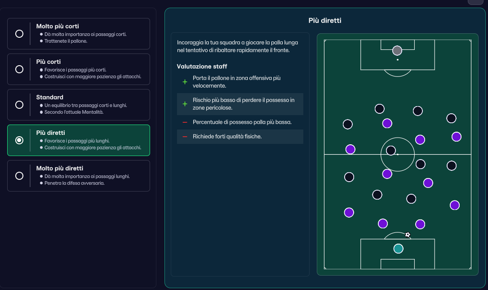The image size is (488, 290).
Task: Click the Più diretti heading at panel top
Action: (x=325, y=21)
